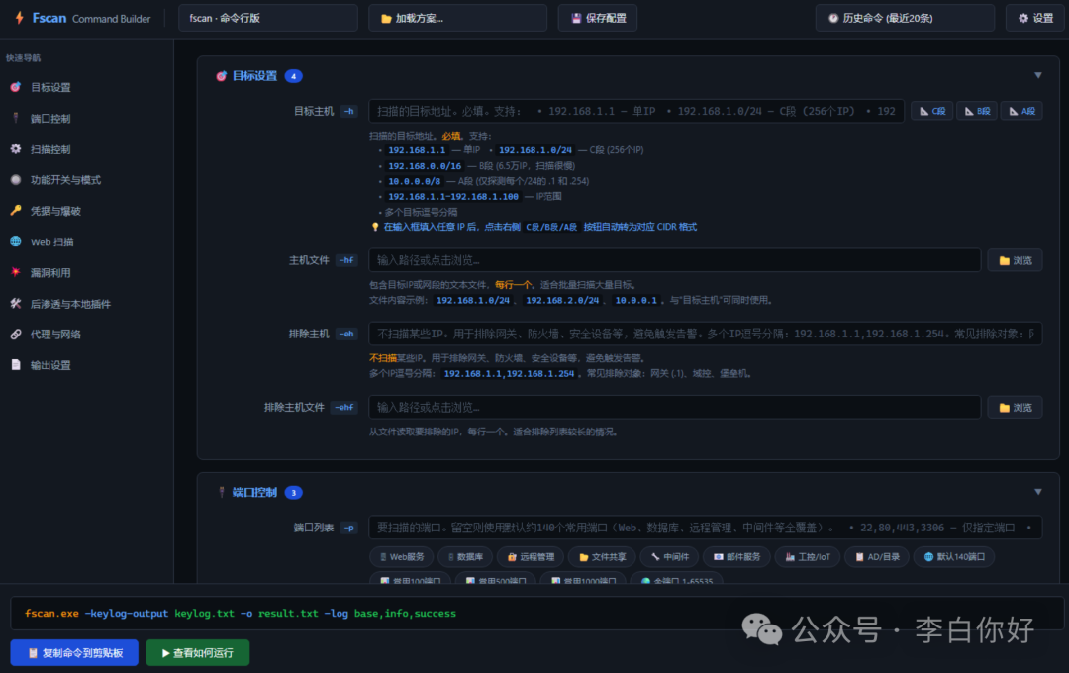
Task: Click the -hf flag tag
Action: 347,260
